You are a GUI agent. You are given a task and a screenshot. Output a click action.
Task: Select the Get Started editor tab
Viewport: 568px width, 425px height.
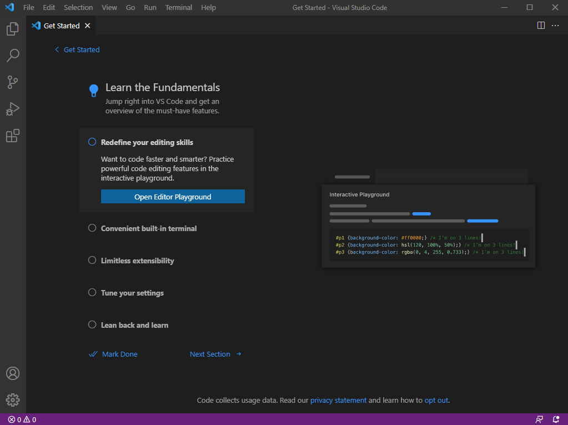(61, 26)
